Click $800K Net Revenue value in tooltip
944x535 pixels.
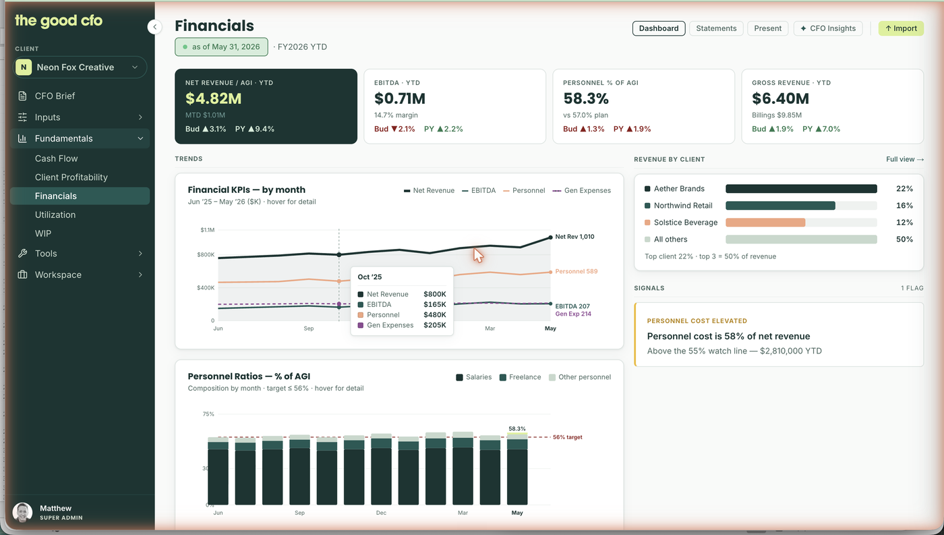[x=435, y=294]
